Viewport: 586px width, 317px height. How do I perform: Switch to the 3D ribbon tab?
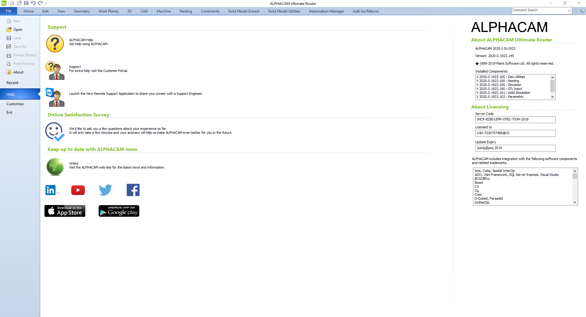pos(129,11)
